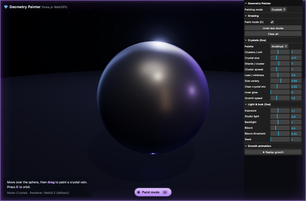Click the Crystal size value field 0.17

click(296, 58)
